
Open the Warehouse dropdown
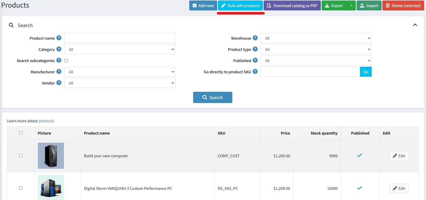coord(316,38)
